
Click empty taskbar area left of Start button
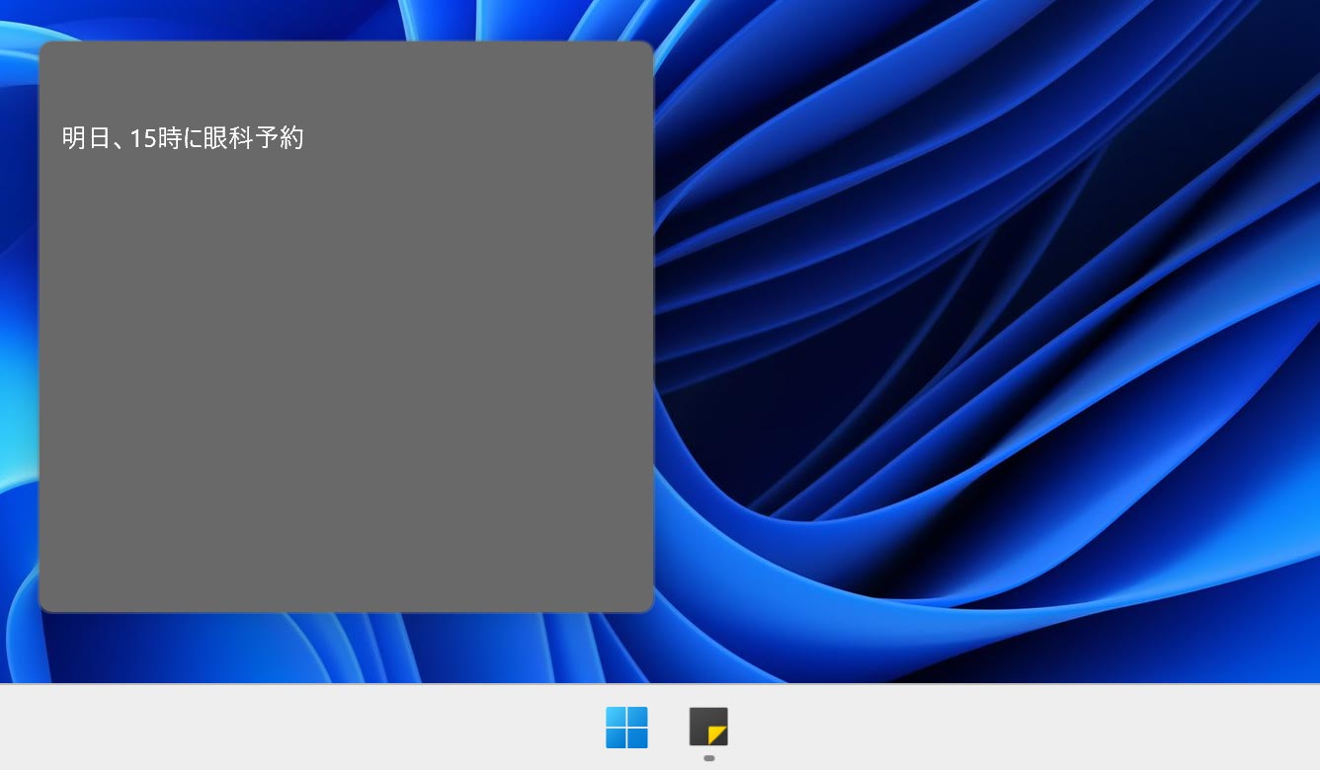click(296, 728)
